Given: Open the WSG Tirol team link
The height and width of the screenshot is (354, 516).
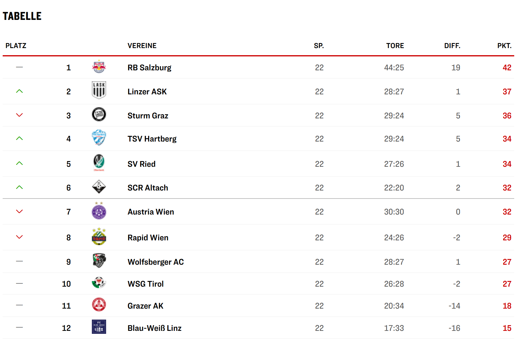Looking at the screenshot, I should coord(146,284).
